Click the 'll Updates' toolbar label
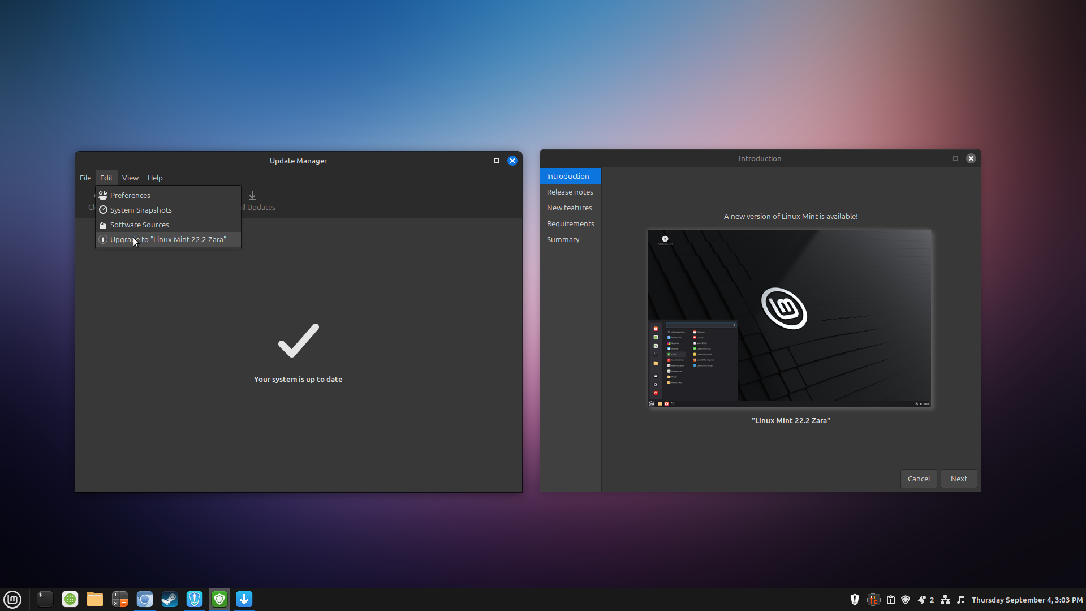 [258, 207]
